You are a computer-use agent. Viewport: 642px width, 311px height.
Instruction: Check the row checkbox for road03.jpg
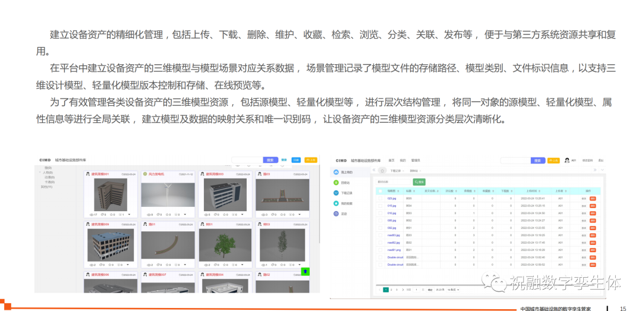(x=380, y=235)
